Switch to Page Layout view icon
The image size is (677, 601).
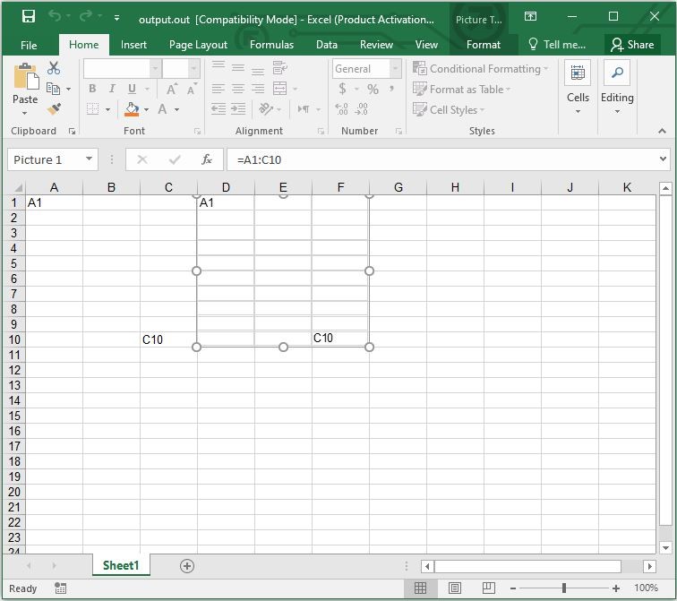point(454,588)
